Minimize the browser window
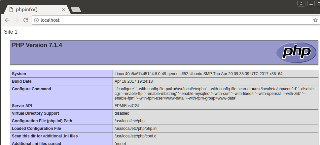320x145 pixels. click(311, 4)
